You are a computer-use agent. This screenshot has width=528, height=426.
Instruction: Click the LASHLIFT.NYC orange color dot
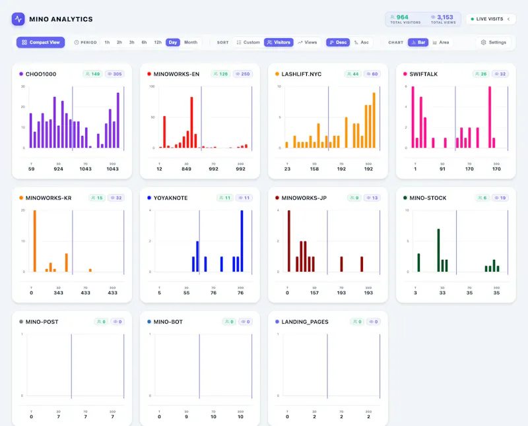point(277,74)
